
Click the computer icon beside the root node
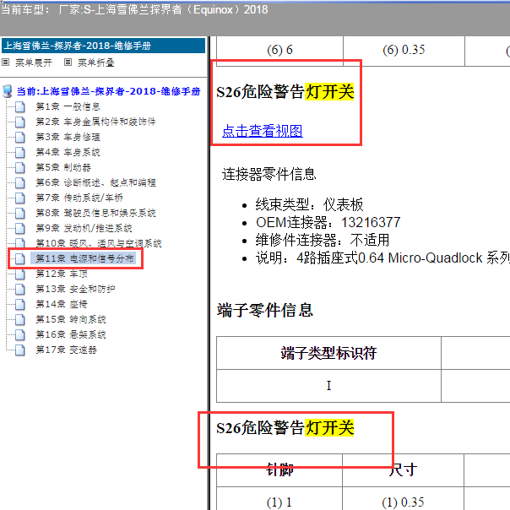(x=8, y=91)
